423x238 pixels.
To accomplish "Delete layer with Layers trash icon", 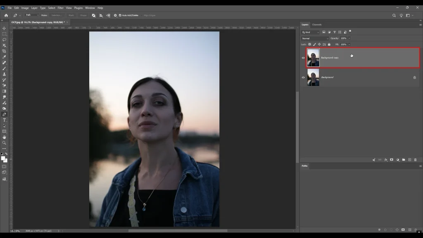I will pyautogui.click(x=416, y=160).
